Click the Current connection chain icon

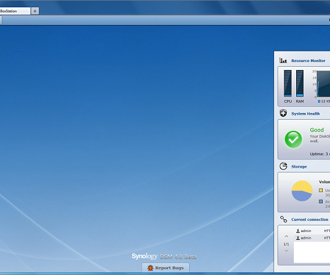tap(284, 219)
